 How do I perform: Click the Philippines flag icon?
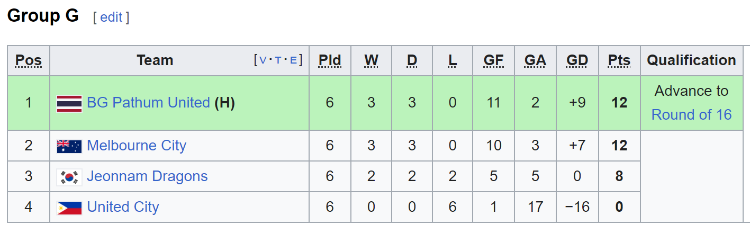pos(69,208)
